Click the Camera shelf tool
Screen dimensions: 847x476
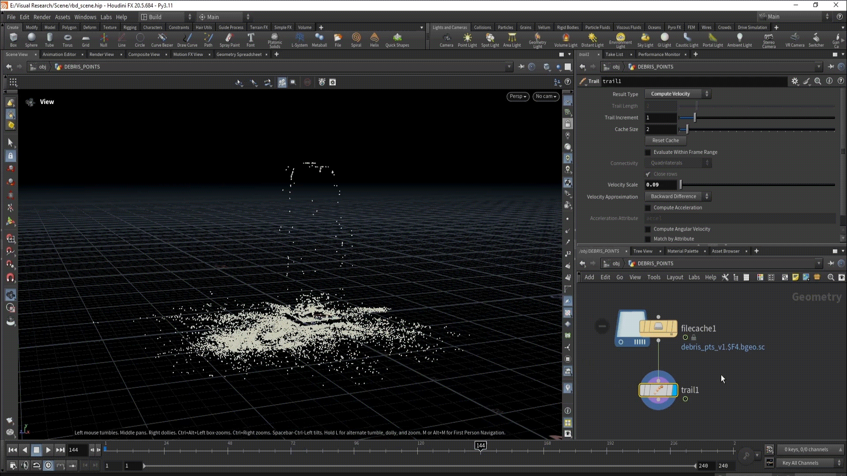click(446, 40)
